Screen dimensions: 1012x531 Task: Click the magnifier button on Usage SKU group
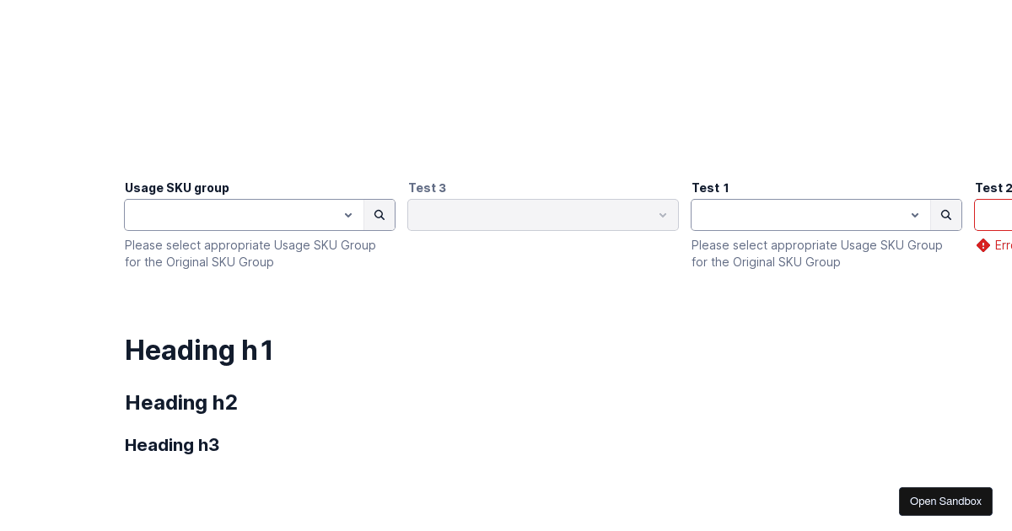tap(379, 215)
